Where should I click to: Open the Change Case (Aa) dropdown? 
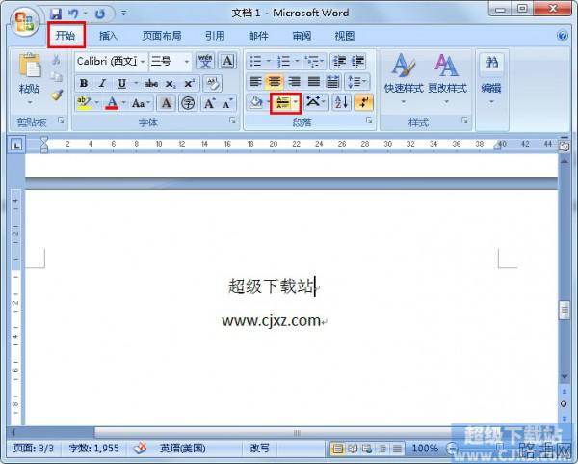pos(141,103)
